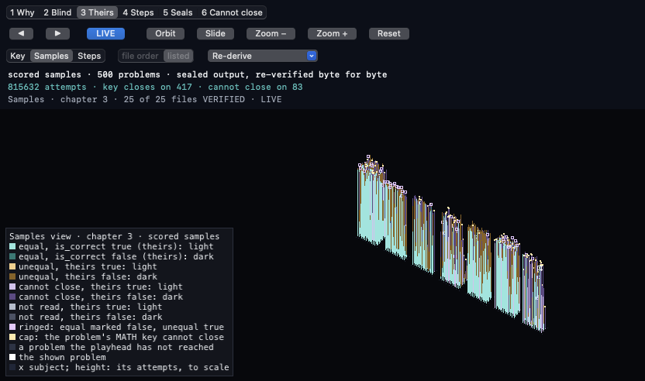Select the Samples view
The height and width of the screenshot is (381, 645).
(51, 56)
